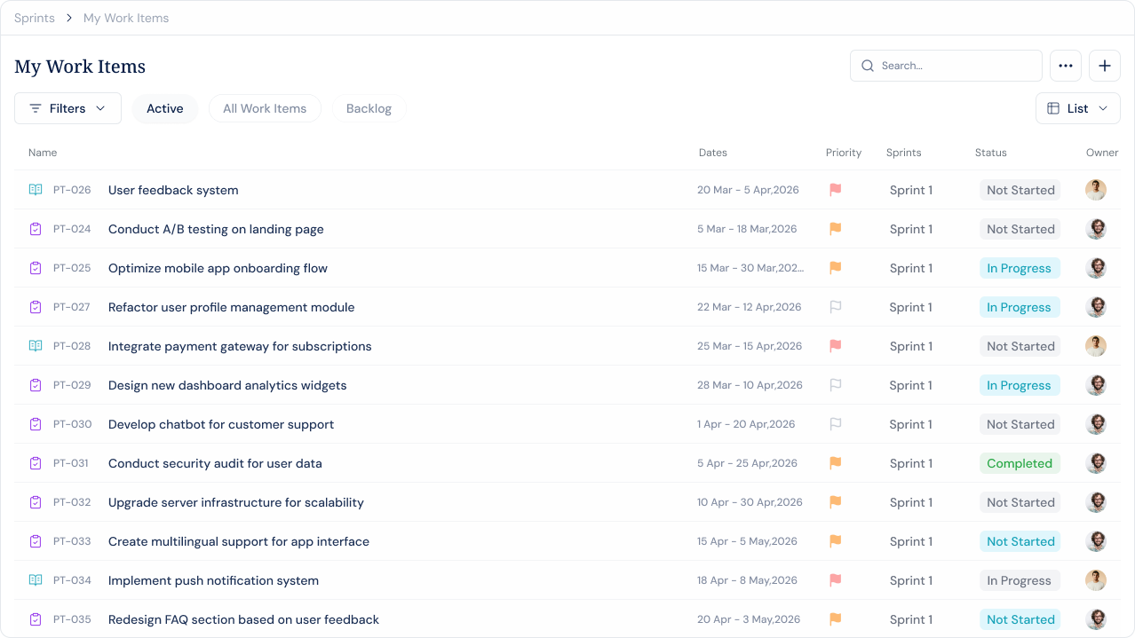Click the date 22 Mar - 12 Apr,2026

750,307
